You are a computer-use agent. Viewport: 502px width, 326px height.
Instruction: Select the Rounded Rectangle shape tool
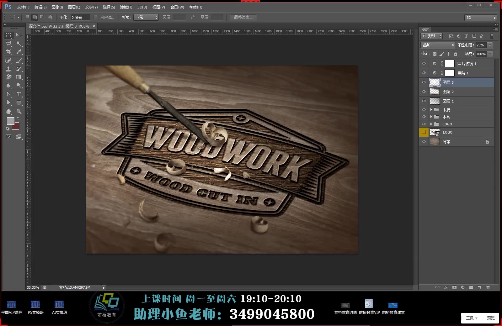coord(19,103)
